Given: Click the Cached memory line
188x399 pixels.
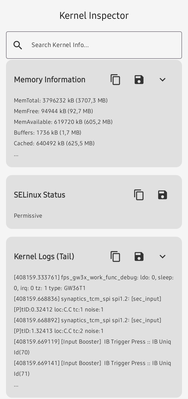Looking at the screenshot, I should (x=54, y=143).
